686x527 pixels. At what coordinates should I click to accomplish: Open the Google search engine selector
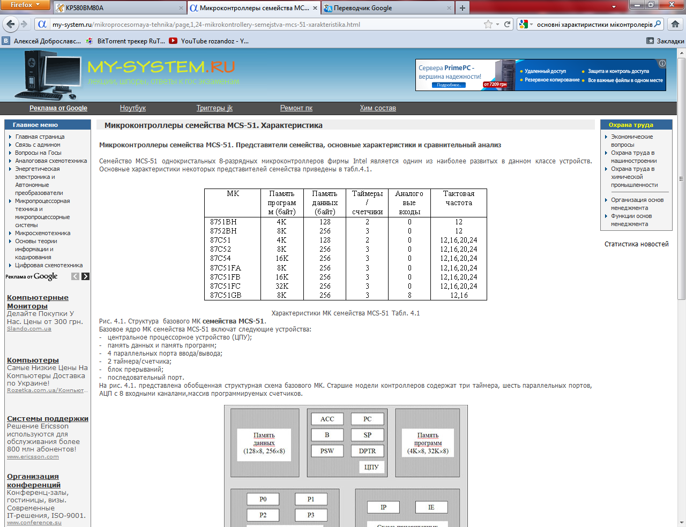(526, 24)
